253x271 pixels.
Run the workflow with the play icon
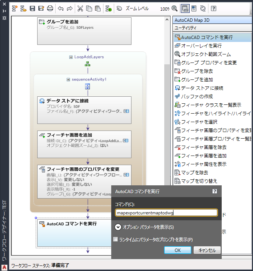pos(109,8)
